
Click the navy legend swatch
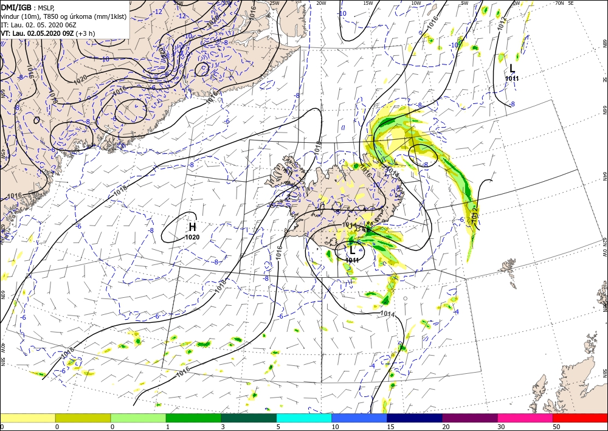[415, 418]
